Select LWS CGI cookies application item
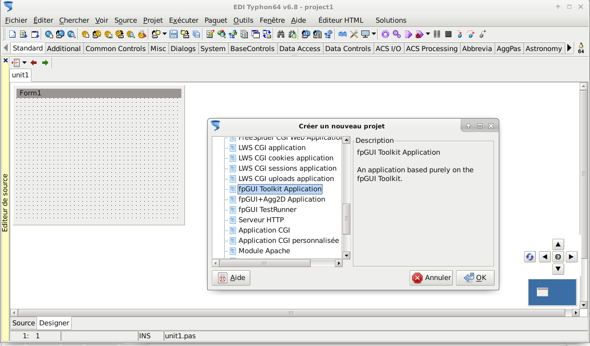 [x=285, y=158]
